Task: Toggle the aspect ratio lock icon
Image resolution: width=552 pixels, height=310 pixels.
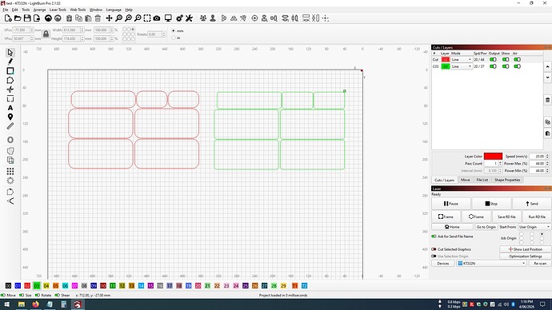Action: point(46,34)
